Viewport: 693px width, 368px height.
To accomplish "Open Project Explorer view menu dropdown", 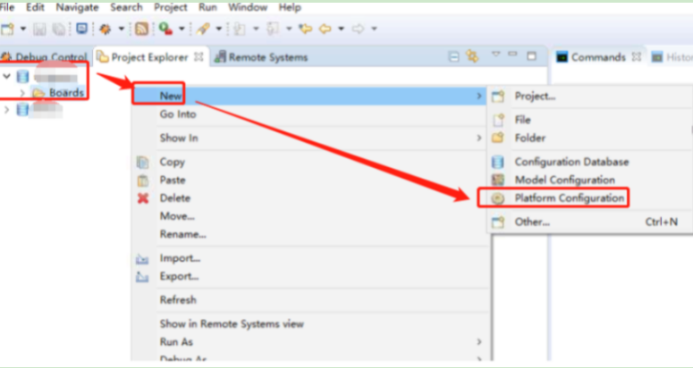I will coord(496,57).
